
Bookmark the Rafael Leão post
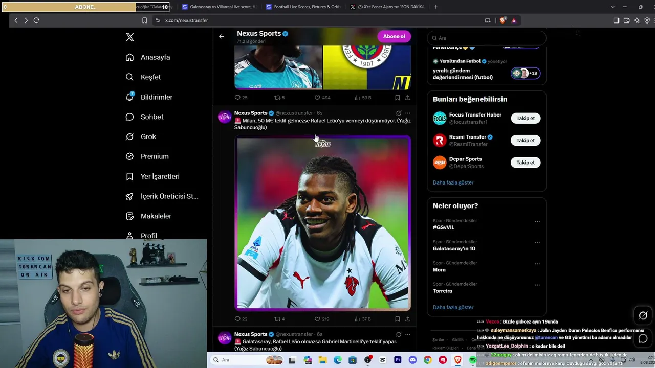point(397,319)
